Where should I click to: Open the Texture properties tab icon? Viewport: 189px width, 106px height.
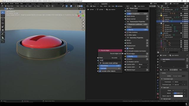click(x=158, y=97)
